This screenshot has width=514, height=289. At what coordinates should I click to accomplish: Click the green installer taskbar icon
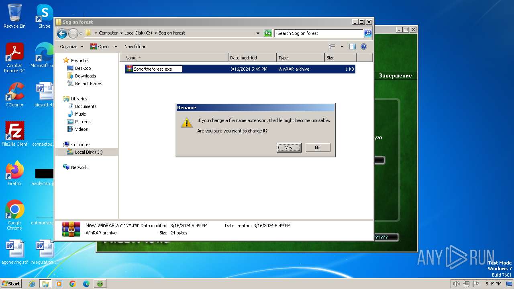(x=100, y=284)
